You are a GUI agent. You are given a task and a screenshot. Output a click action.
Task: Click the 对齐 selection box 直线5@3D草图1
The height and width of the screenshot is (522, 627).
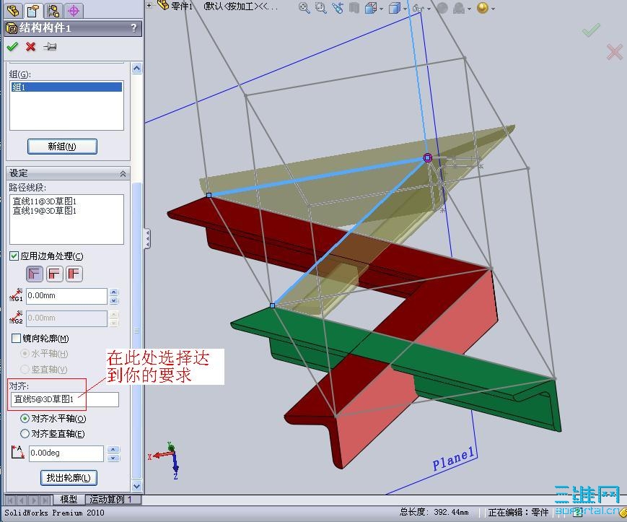click(x=64, y=399)
